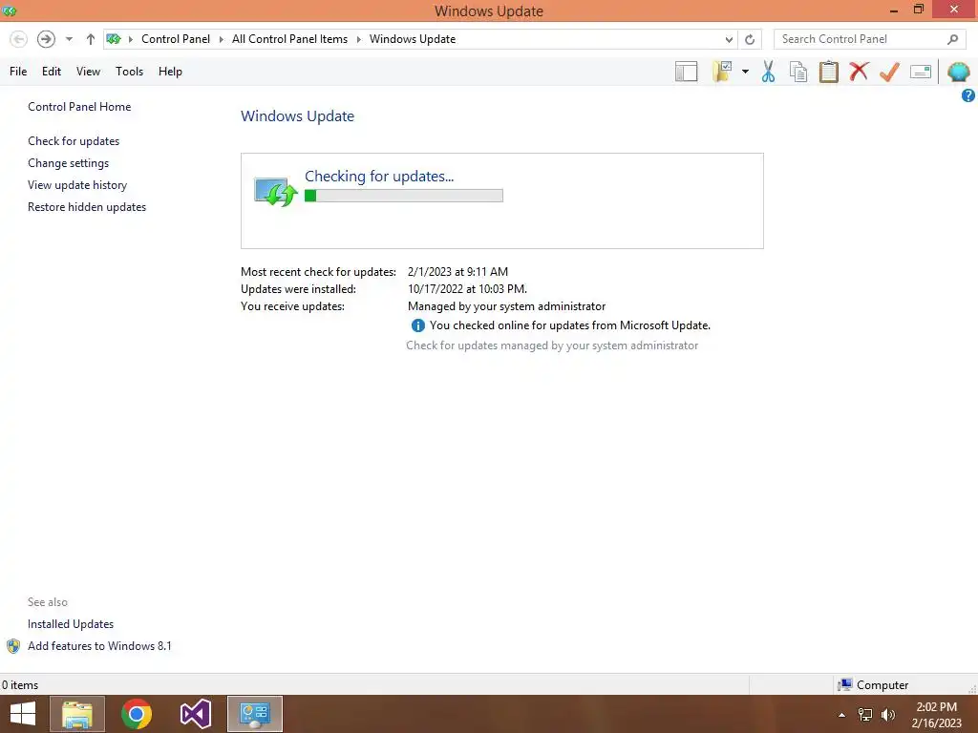The height and width of the screenshot is (733, 978).
Task: Click the green arrows update status icon
Action: click(x=276, y=191)
